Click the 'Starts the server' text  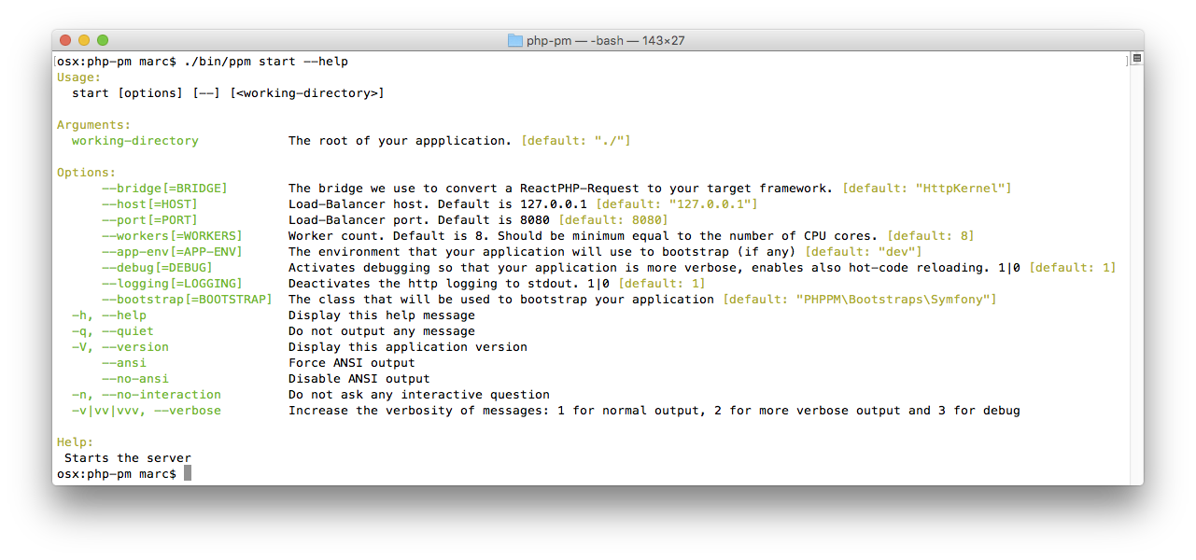click(128, 458)
